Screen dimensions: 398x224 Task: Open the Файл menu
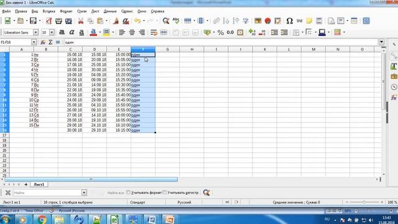point(6,11)
